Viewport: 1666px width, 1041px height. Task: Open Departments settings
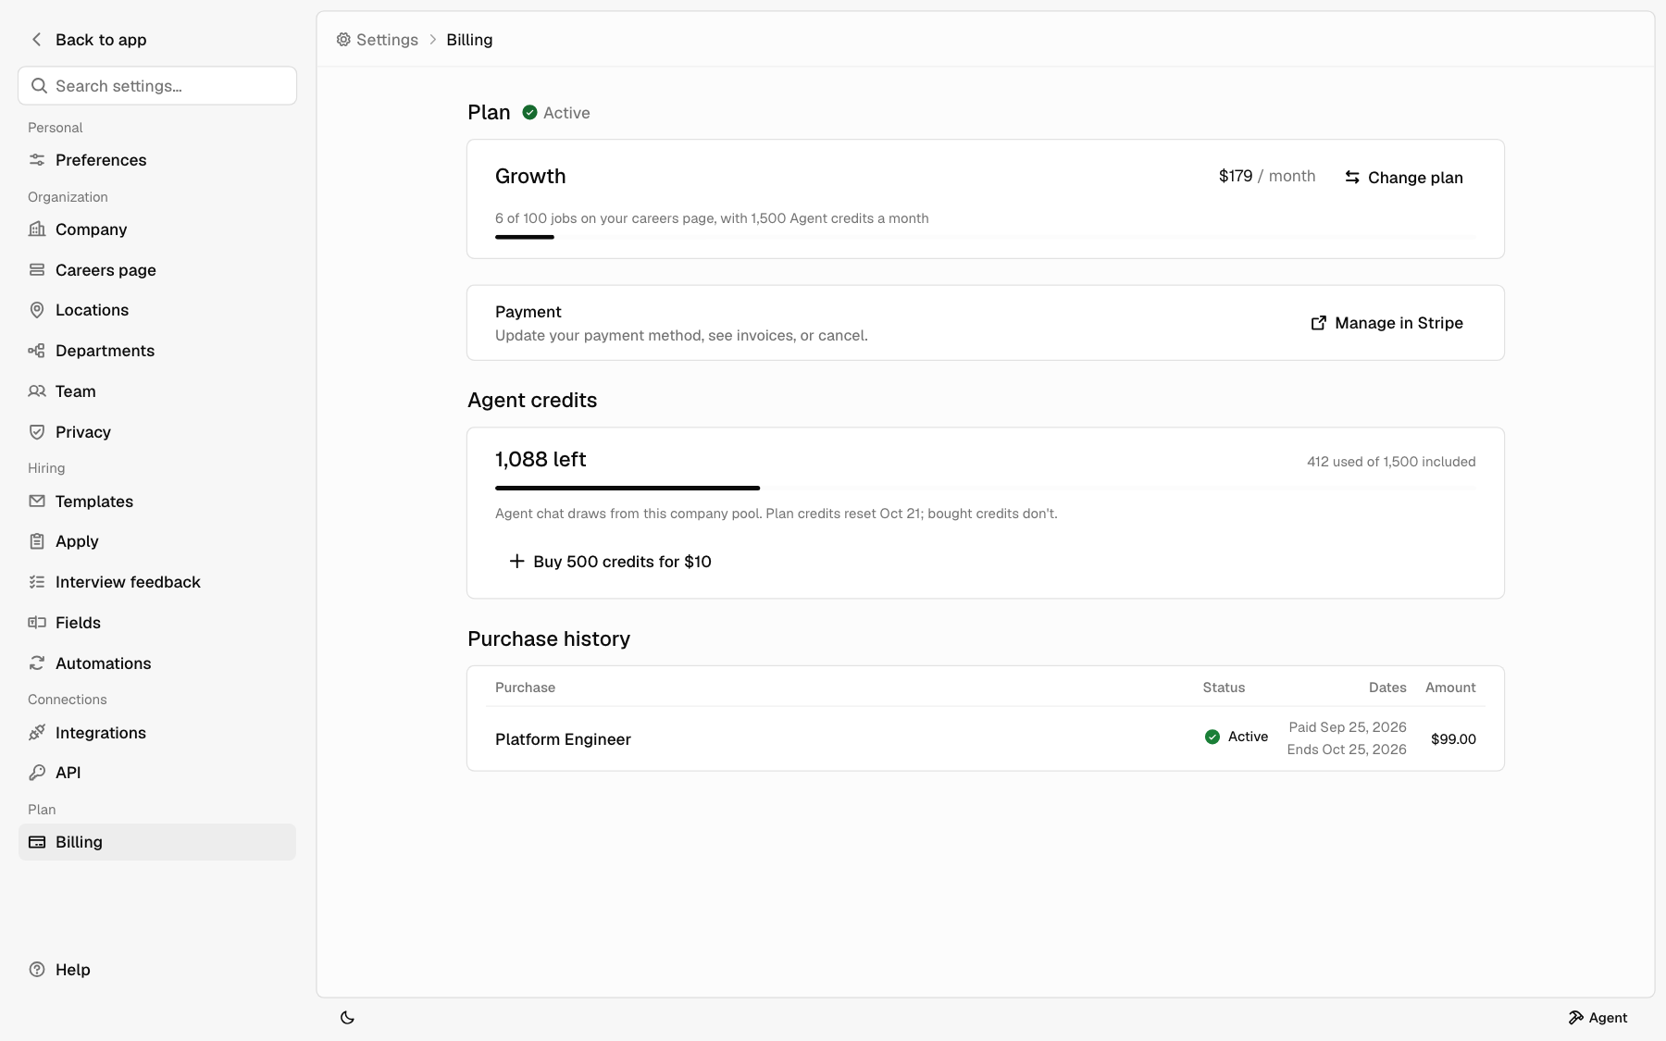tap(157, 351)
